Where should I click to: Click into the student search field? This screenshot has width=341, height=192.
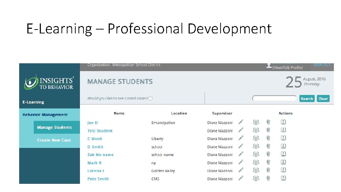[275, 98]
